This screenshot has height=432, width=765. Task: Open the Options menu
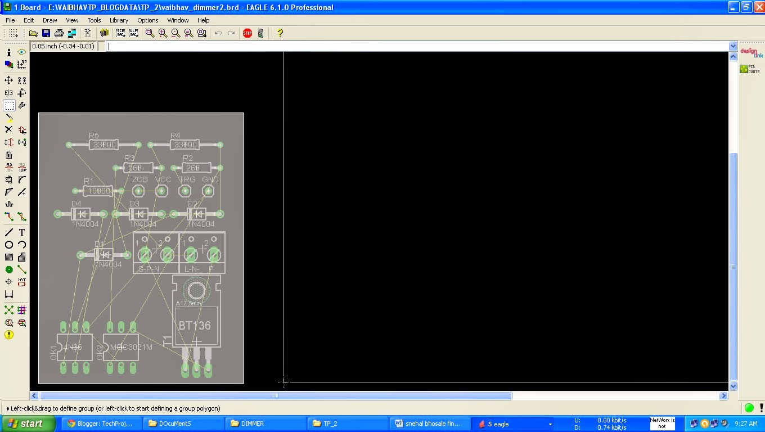coord(148,20)
